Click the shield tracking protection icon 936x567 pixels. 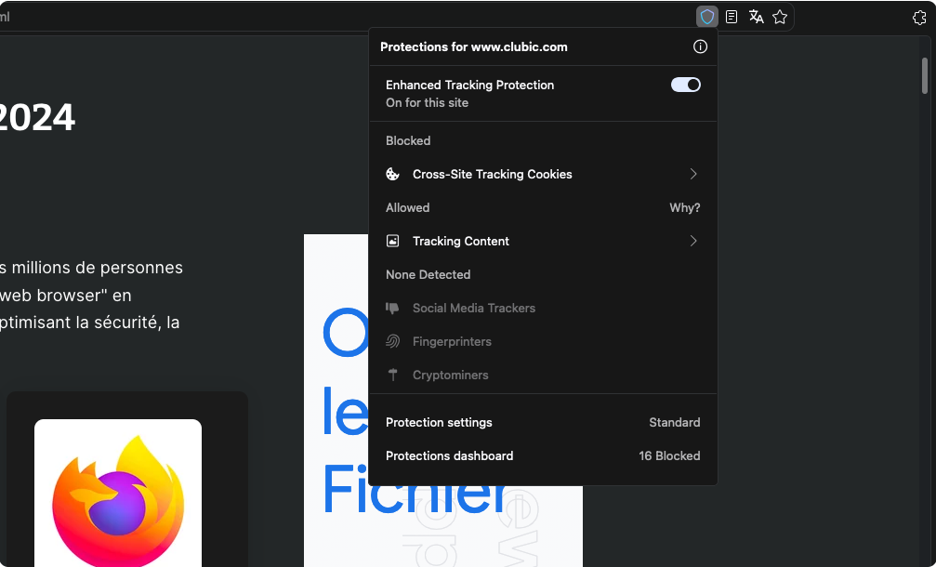[x=707, y=17]
